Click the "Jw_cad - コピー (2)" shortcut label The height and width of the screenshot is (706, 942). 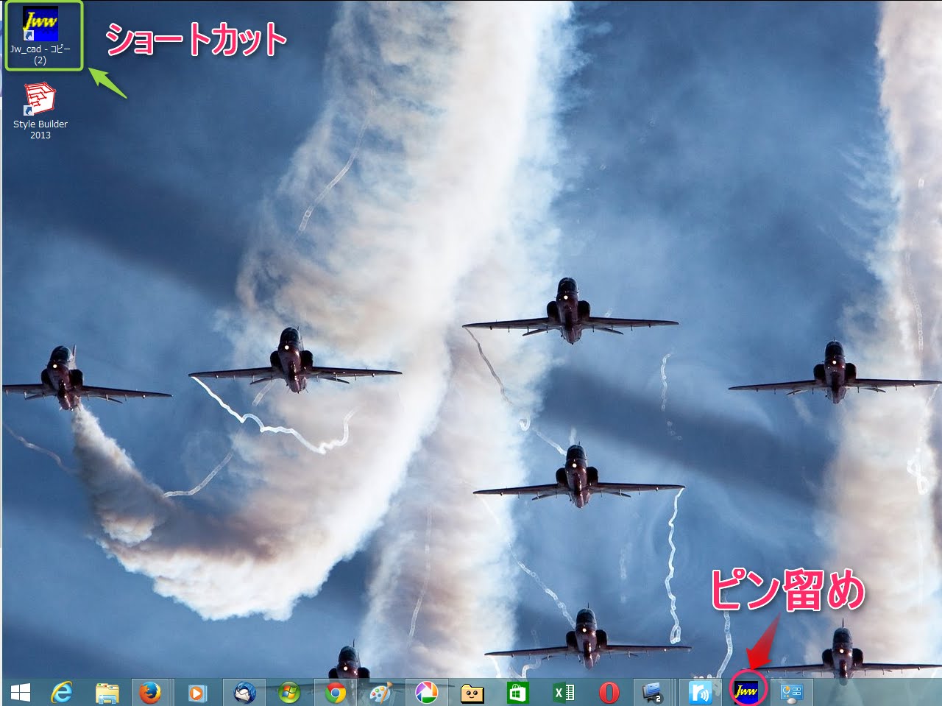[40, 54]
